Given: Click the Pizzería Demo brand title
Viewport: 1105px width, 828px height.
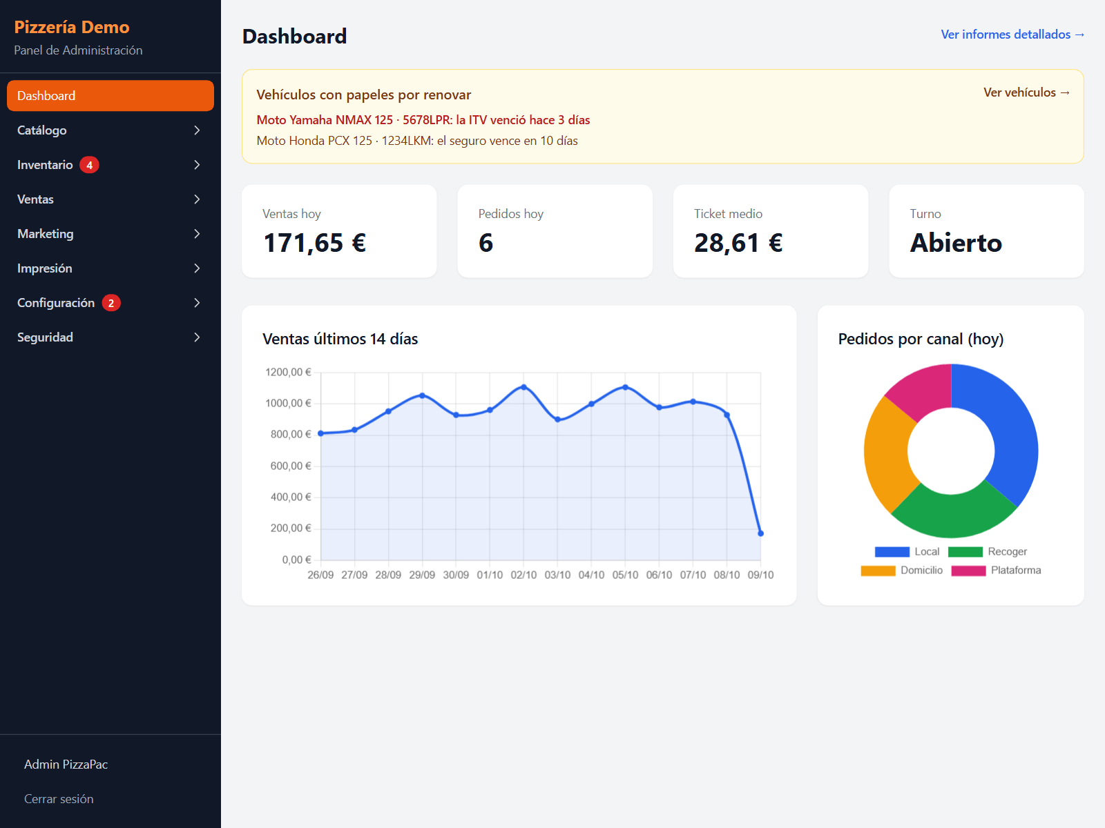Looking at the screenshot, I should click(x=72, y=27).
